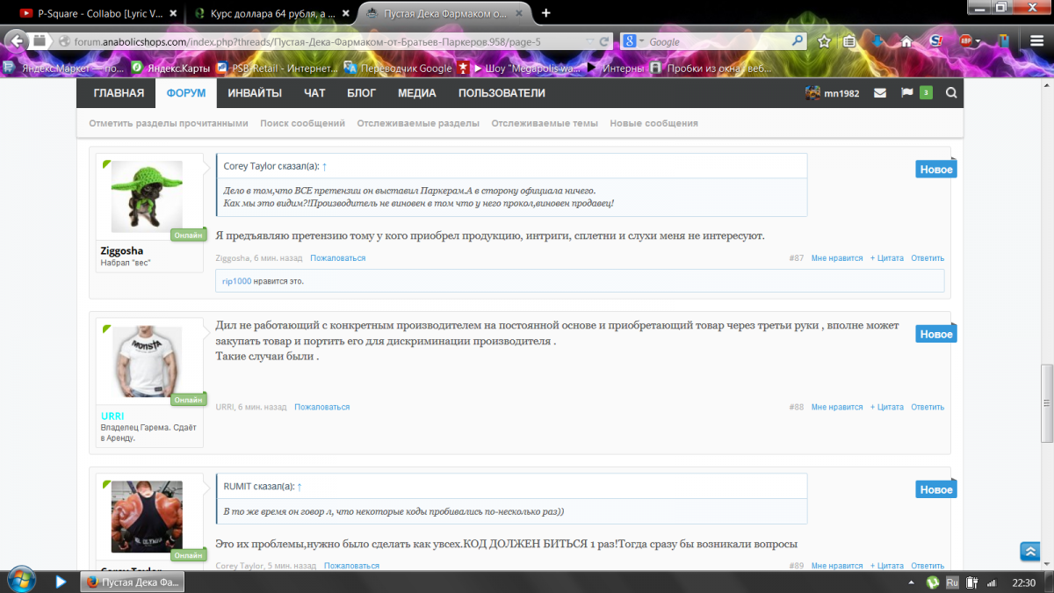Open the browser downloads arrow icon
Viewport: 1054px width, 593px height.
tap(877, 41)
